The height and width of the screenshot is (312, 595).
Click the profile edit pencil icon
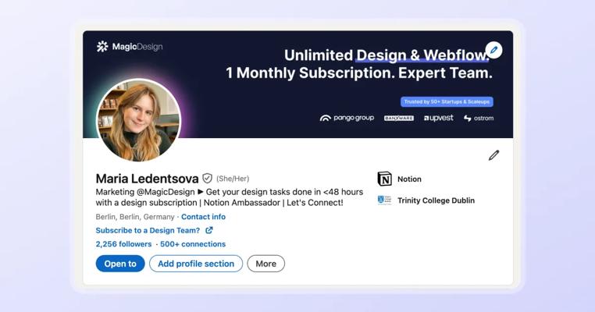(x=493, y=155)
